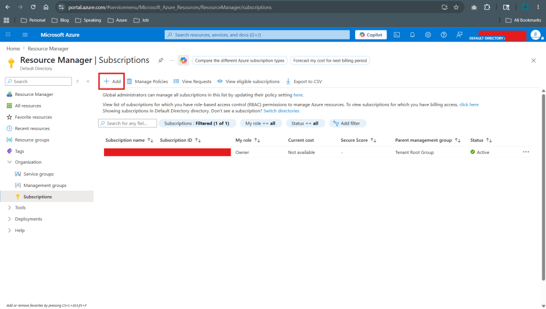The width and height of the screenshot is (546, 309).
Task: Open the blade's more options ellipsis
Action: point(172,60)
